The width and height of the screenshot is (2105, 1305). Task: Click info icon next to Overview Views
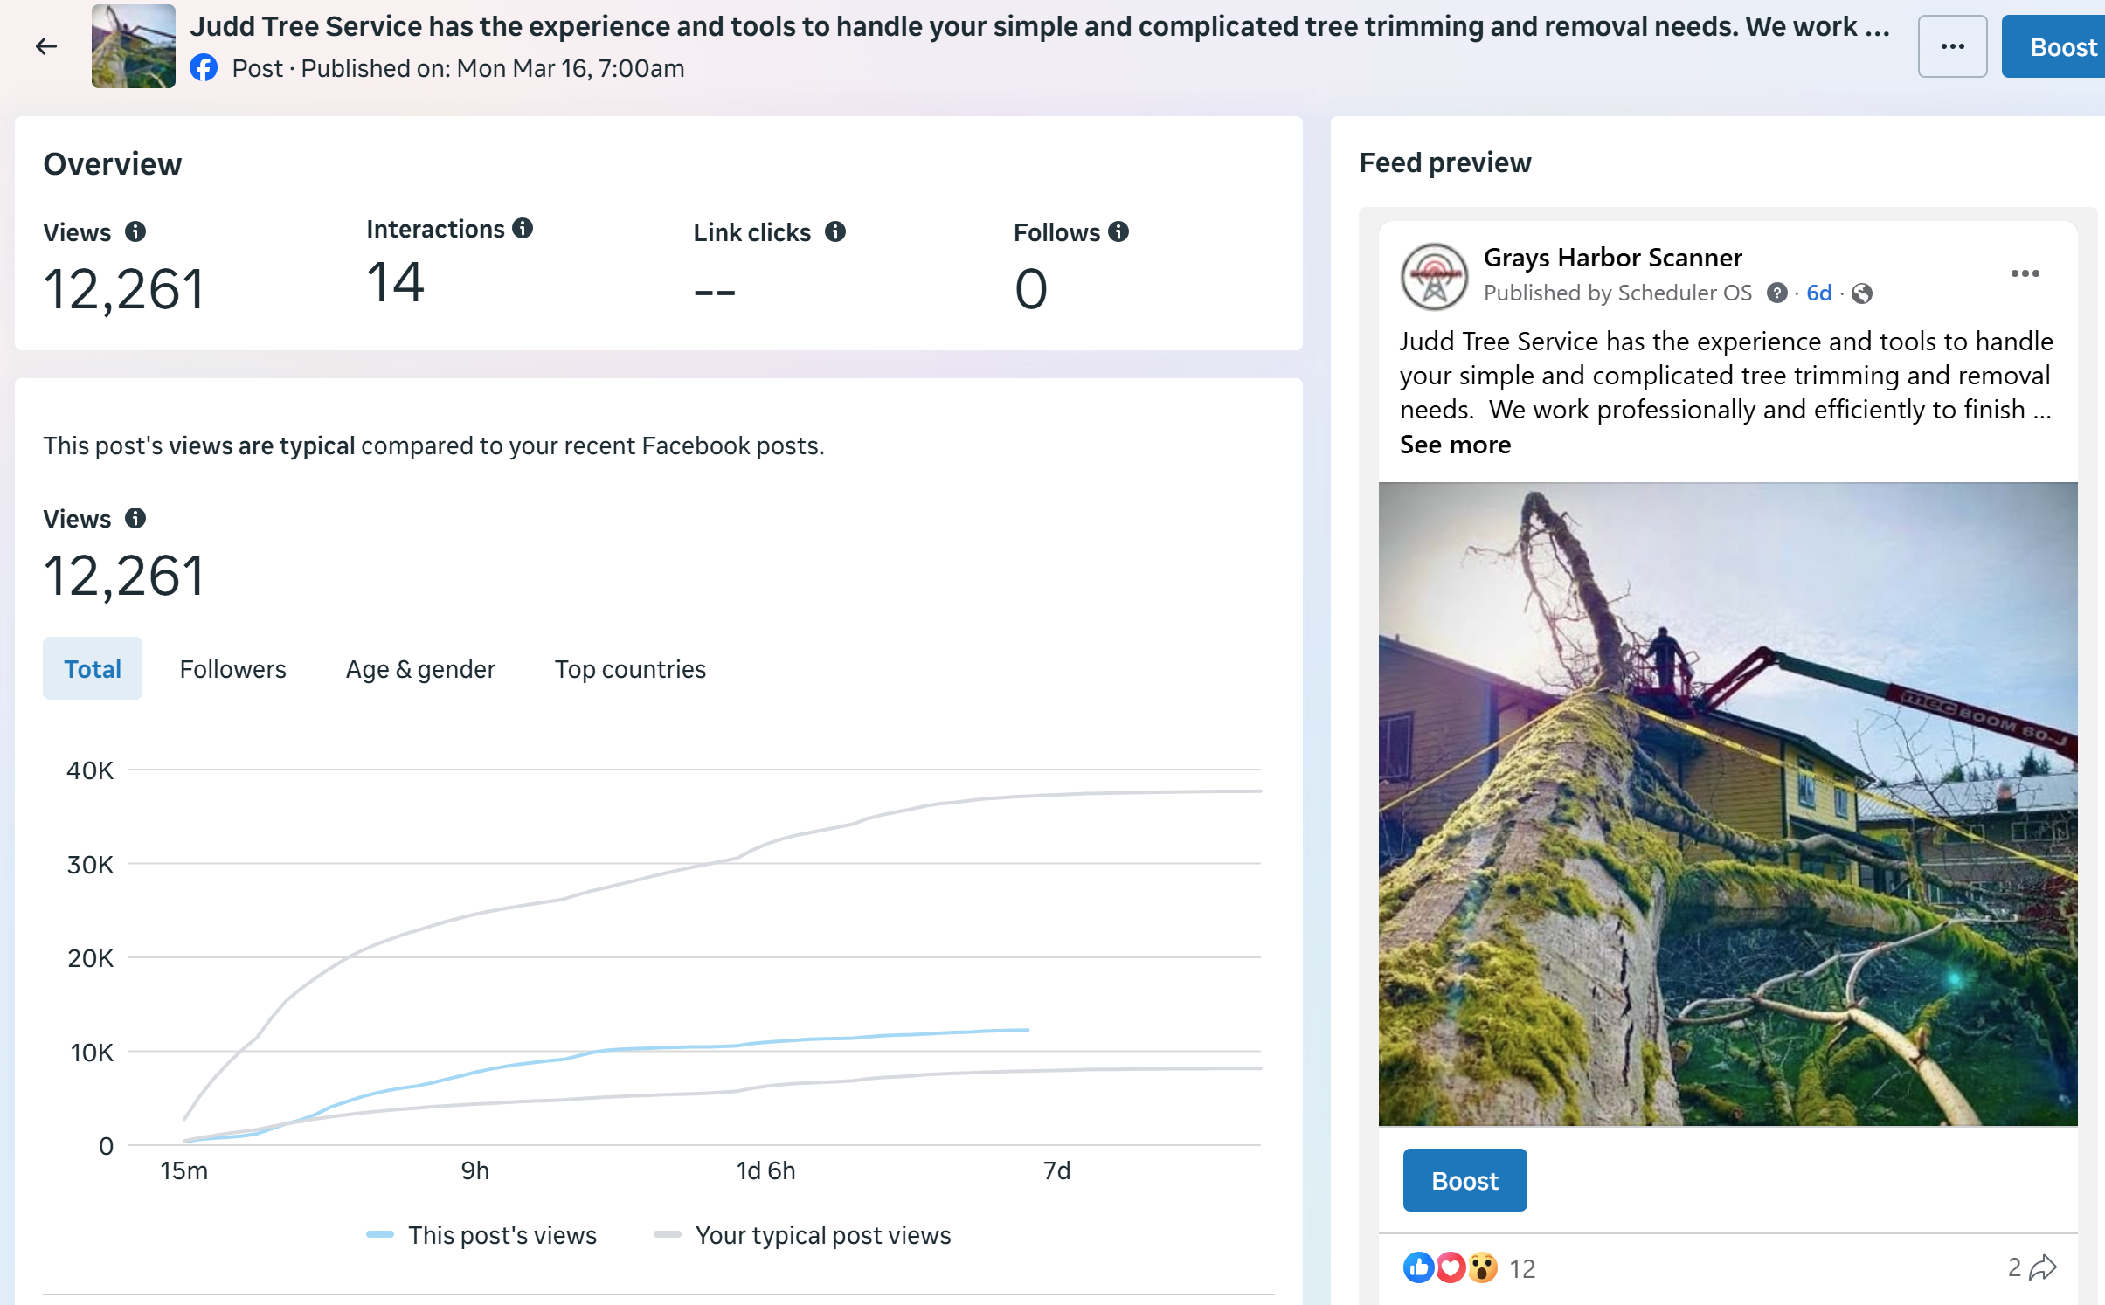pos(135,231)
